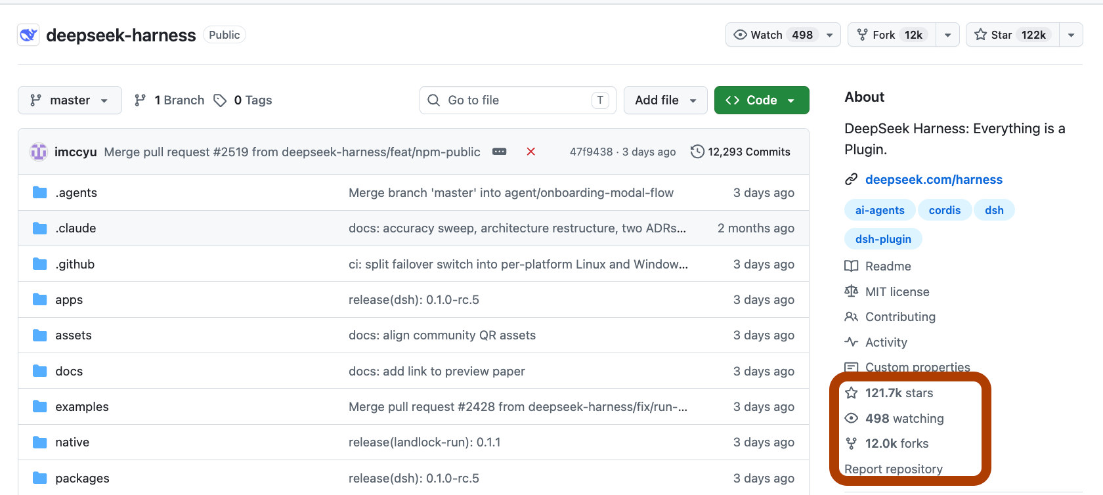
Task: Click the folder icon beside apps
Action: coord(40,299)
